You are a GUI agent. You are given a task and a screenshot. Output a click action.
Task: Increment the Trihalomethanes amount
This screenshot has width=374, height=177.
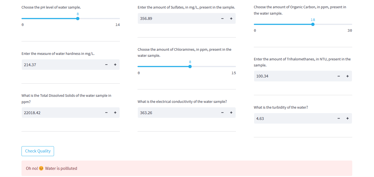[x=347, y=76]
